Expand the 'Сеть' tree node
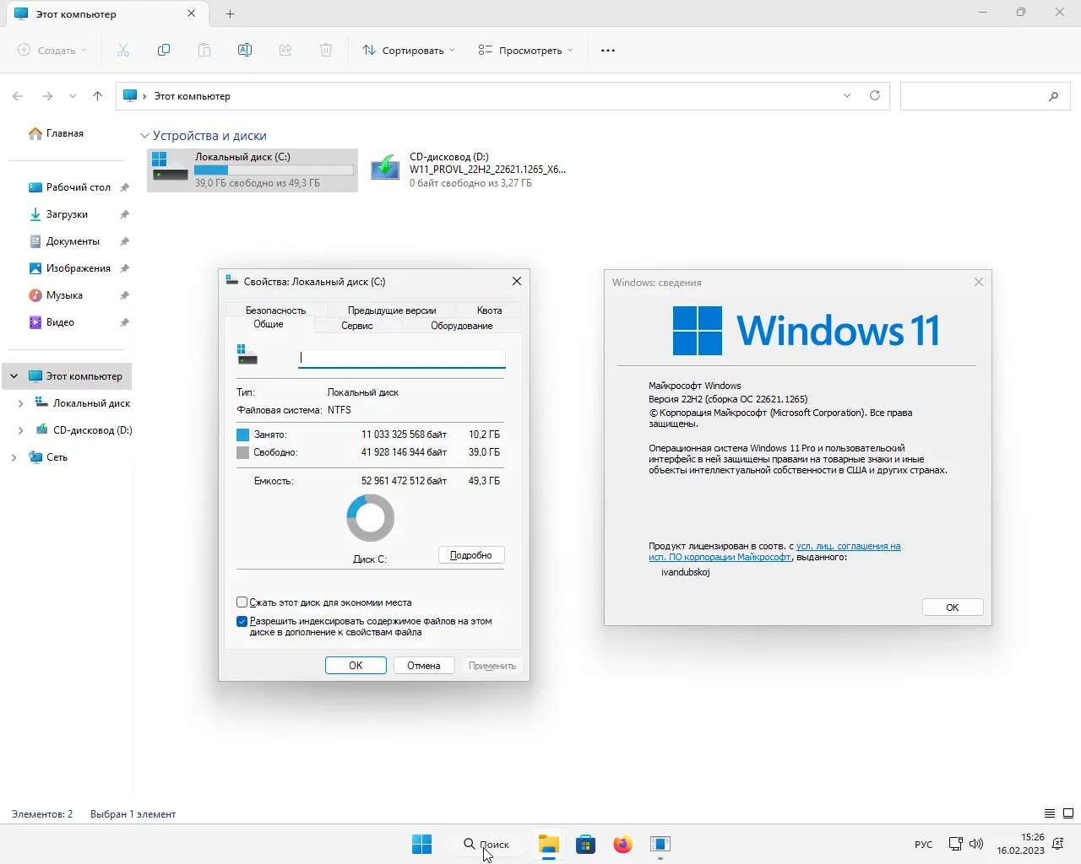The width and height of the screenshot is (1081, 864). pos(14,457)
